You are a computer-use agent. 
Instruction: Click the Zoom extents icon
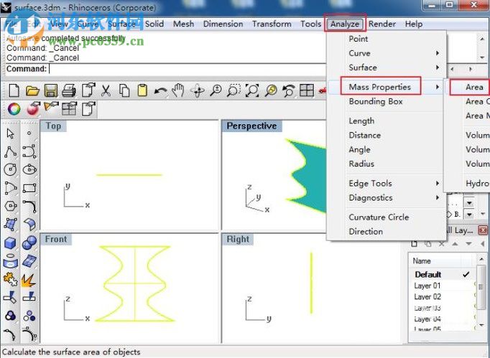point(252,91)
